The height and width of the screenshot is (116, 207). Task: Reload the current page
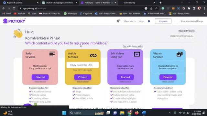pos(14,8)
